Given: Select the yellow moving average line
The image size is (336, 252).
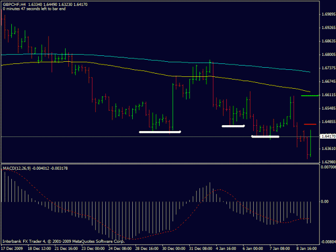Looking at the screenshot, I should (156, 74).
